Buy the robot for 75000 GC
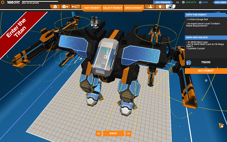Screen dimensions: 227x142 [x=206, y=71]
